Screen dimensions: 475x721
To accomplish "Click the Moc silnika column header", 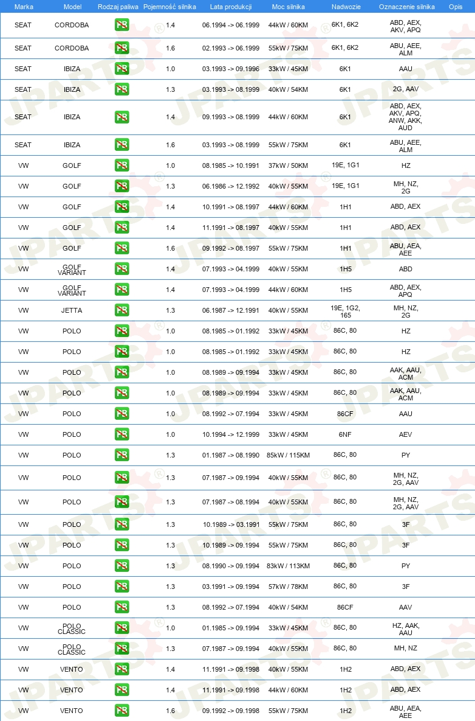I will coord(288,7).
